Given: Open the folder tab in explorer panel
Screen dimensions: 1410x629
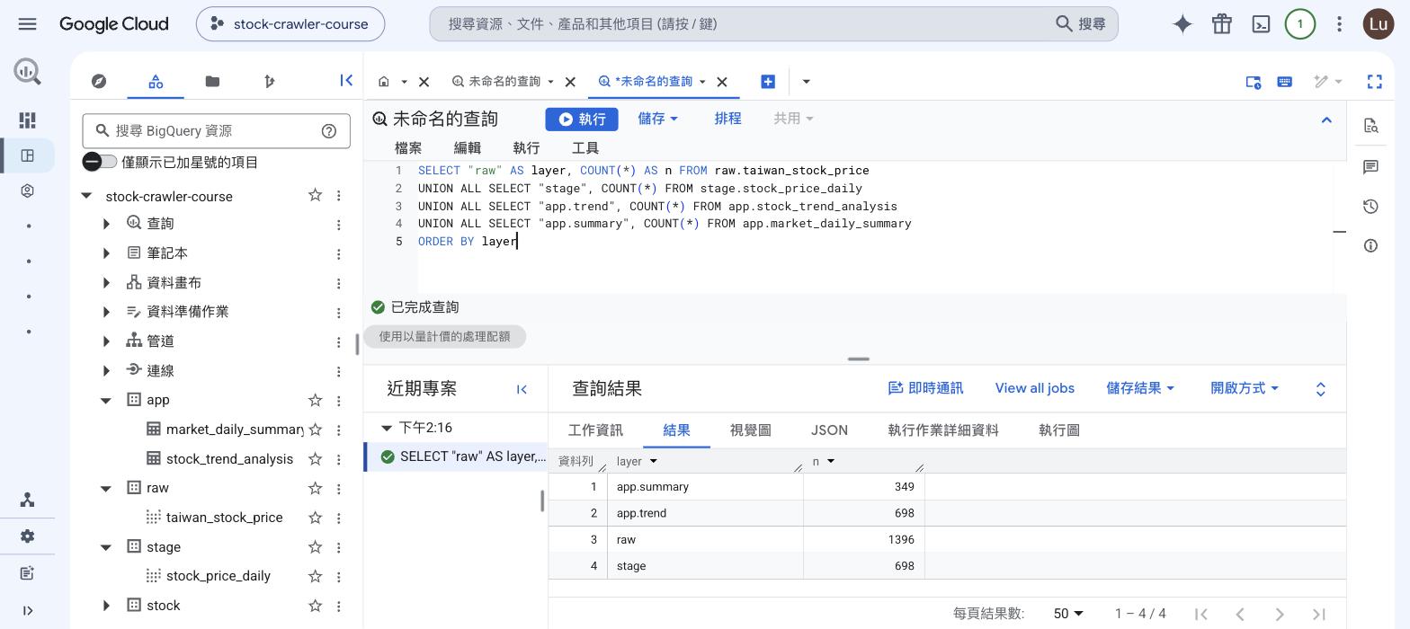Looking at the screenshot, I should point(212,81).
